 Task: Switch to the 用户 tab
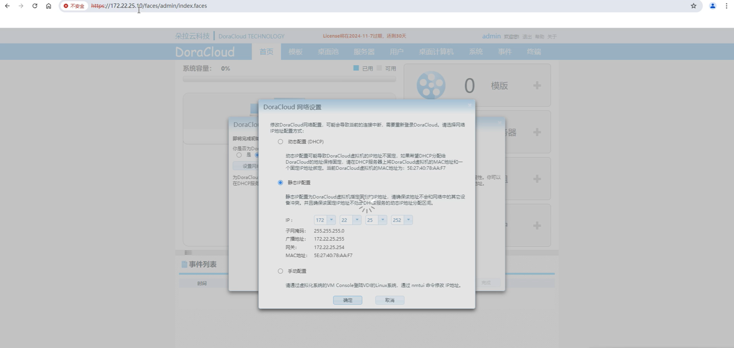[396, 52]
